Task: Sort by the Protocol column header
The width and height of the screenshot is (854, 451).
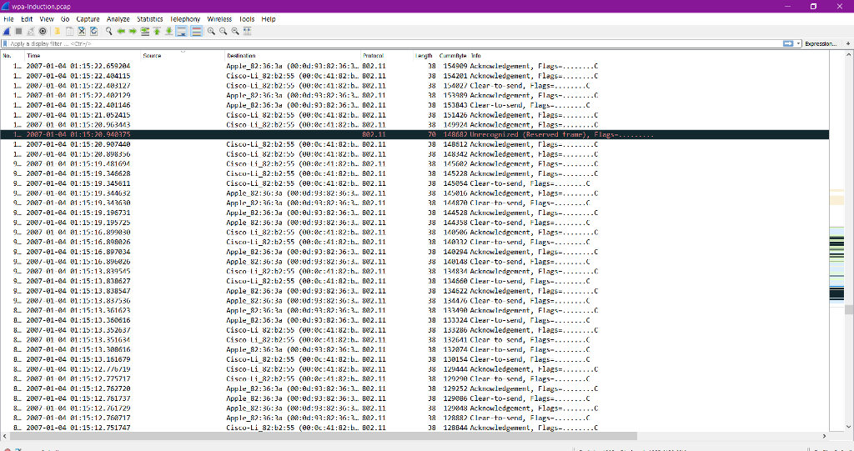Action: 387,56
